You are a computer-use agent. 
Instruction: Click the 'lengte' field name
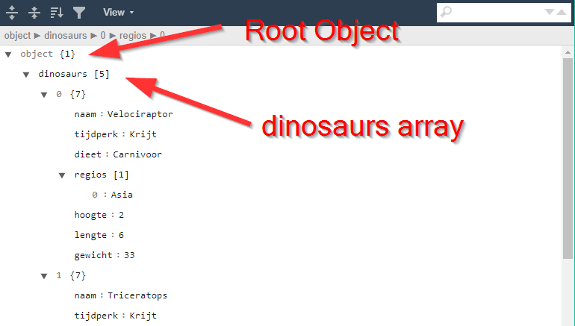pyautogui.click(x=90, y=235)
